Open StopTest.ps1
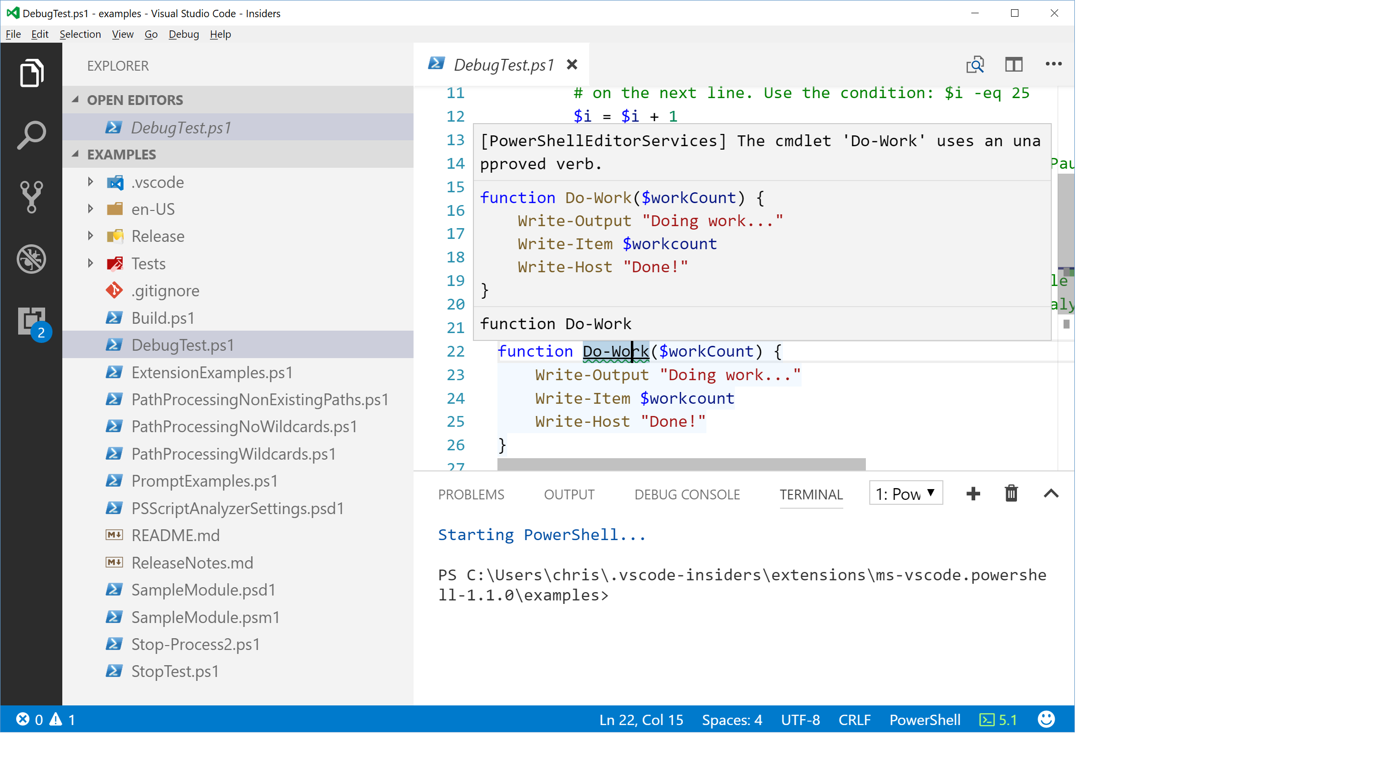 (x=238, y=671)
